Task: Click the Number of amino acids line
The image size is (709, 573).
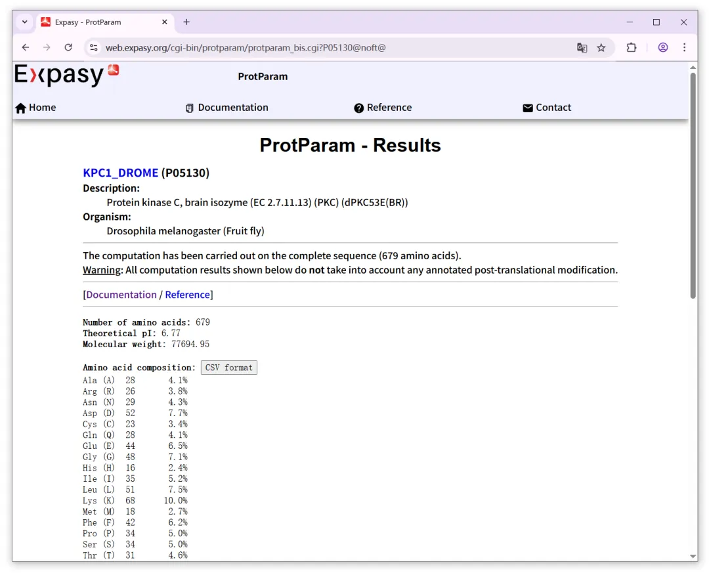Action: 146,322
